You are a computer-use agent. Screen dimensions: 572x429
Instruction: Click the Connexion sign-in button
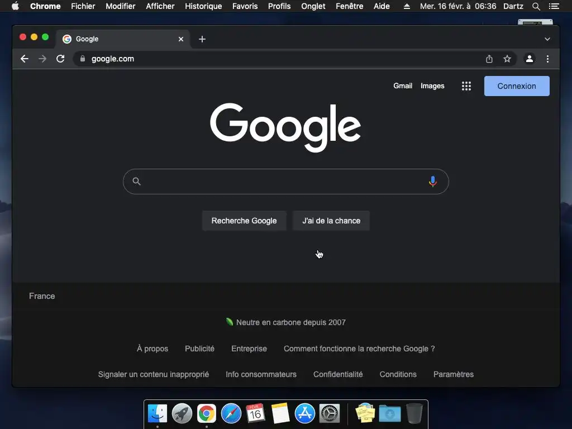tap(517, 86)
